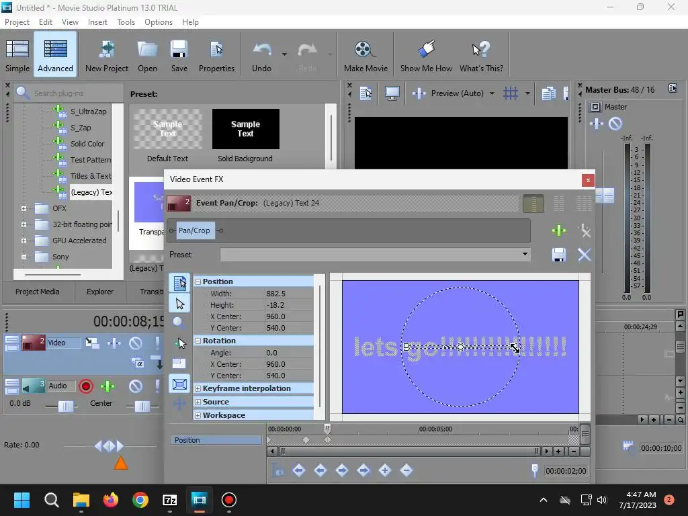Viewport: 688px width, 516px height.
Task: Expand the Source section
Action: click(x=198, y=402)
